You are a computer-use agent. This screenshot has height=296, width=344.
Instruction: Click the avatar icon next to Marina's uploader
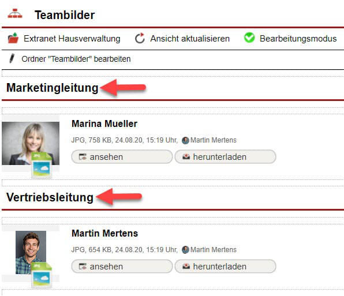[x=185, y=140]
